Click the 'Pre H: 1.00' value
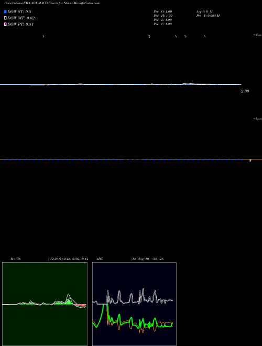Viewport: 262px width, 346px height. [x=163, y=16]
